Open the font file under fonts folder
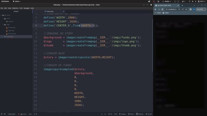 click(x=9, y=22)
